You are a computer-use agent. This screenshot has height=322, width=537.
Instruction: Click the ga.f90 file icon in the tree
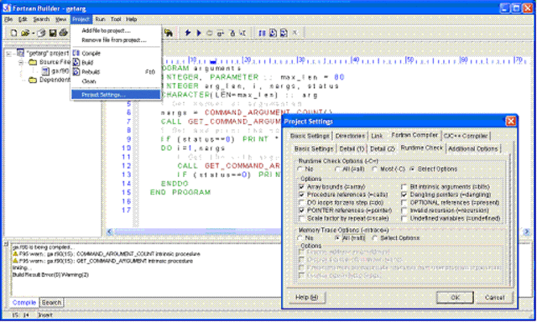(x=45, y=71)
